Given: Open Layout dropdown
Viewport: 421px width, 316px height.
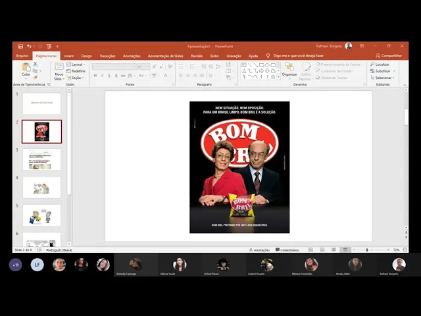Looking at the screenshot, I should [x=76, y=65].
